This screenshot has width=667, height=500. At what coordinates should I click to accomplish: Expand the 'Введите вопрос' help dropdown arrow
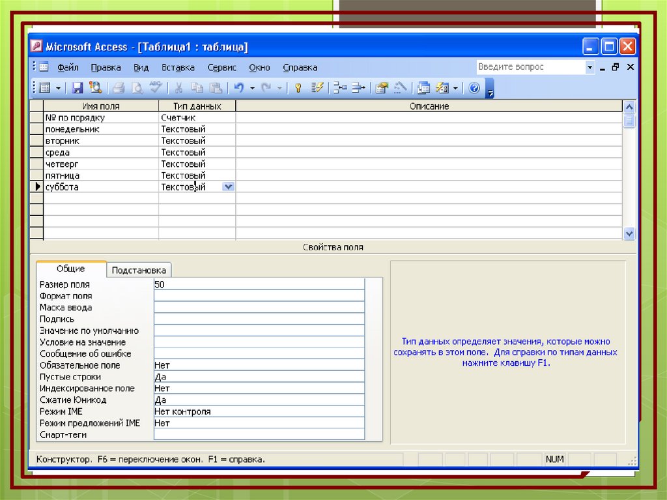[590, 67]
